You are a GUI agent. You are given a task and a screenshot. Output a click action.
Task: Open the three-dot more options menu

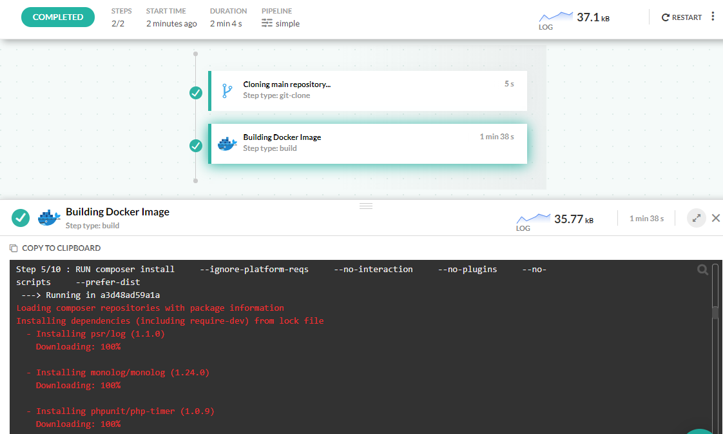click(713, 17)
